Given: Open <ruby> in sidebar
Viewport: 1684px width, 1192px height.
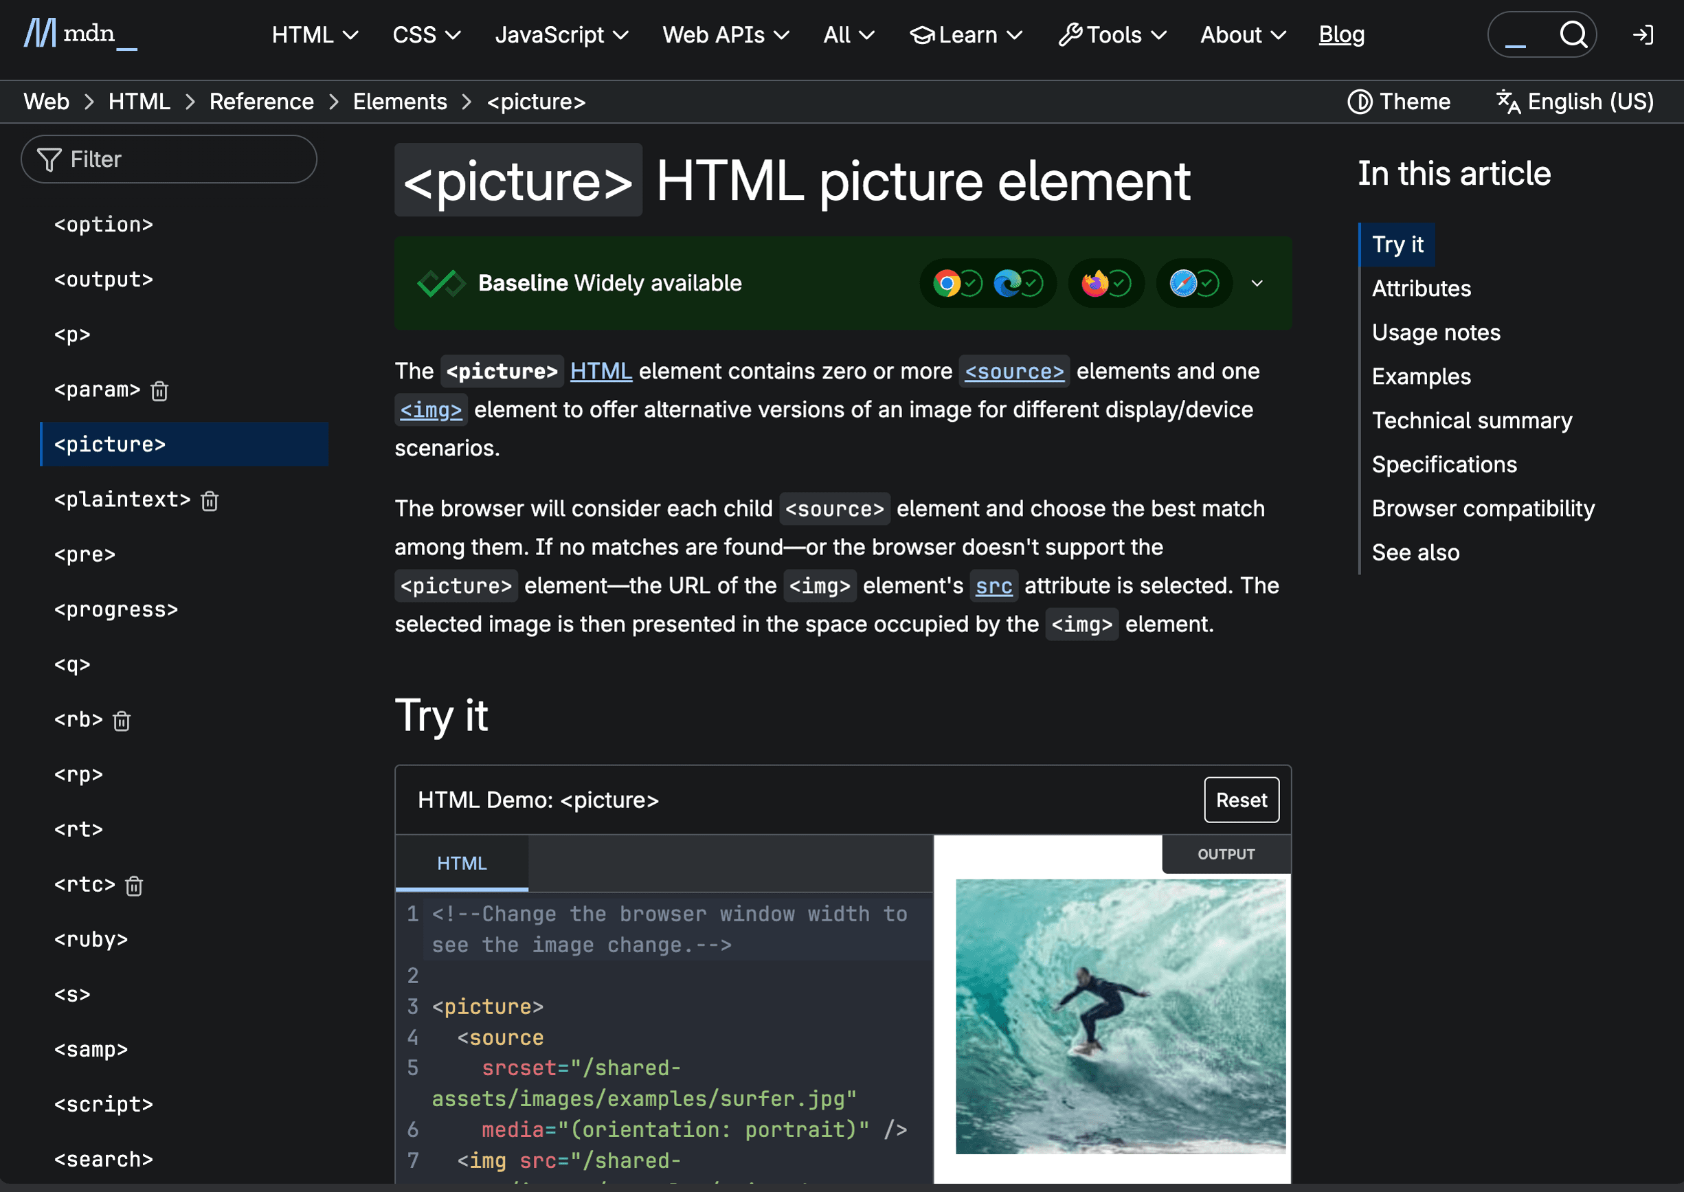Looking at the screenshot, I should (91, 941).
